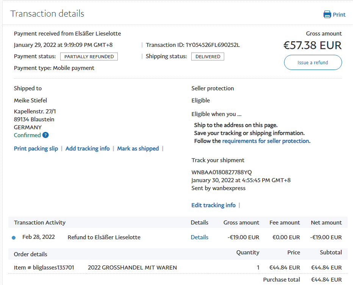Click tracking number WNBAA0180827788YQ
This screenshot has width=353, height=285.
click(222, 172)
